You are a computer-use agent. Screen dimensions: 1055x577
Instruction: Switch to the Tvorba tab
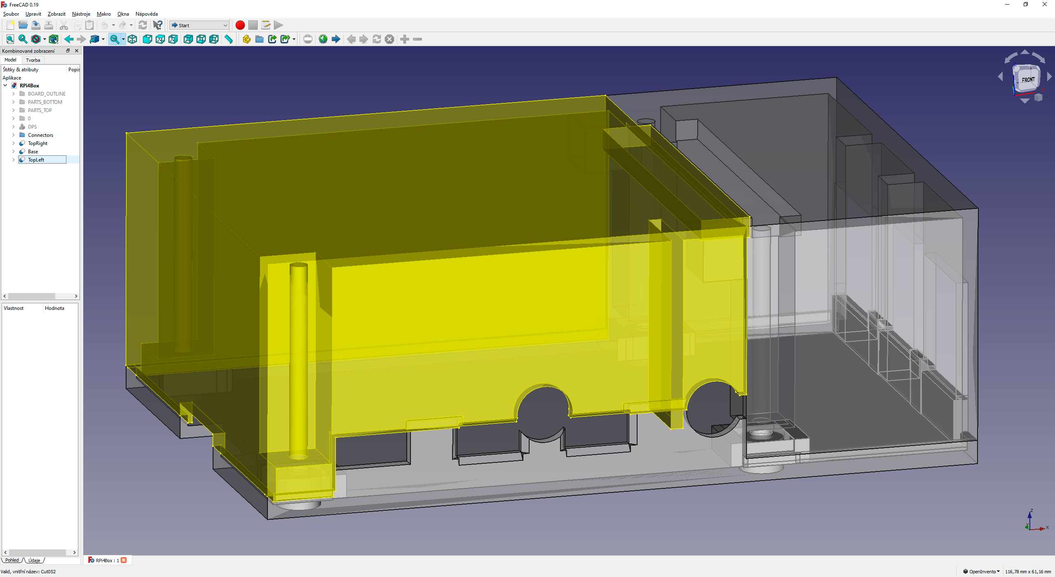pyautogui.click(x=33, y=60)
